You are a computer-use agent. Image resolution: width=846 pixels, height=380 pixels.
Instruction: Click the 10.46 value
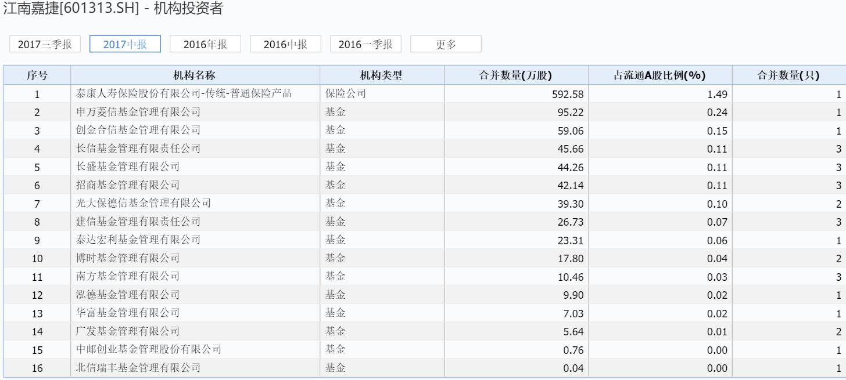(x=570, y=277)
